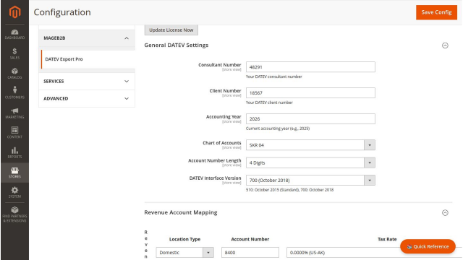463x260 pixels.
Task: Open the Marketing sidebar menu
Action: [14, 113]
